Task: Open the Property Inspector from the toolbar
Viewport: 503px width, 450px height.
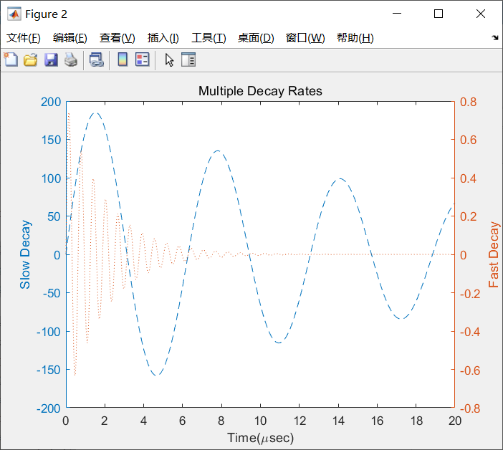Action: (x=188, y=60)
